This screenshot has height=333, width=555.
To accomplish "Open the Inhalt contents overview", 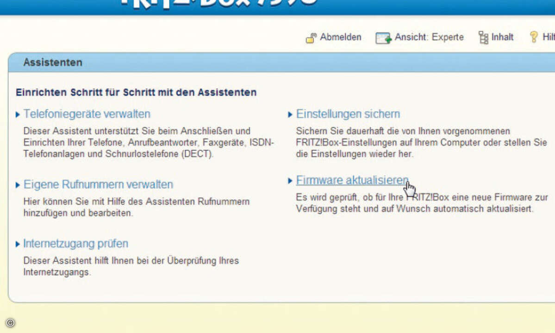I will point(503,37).
